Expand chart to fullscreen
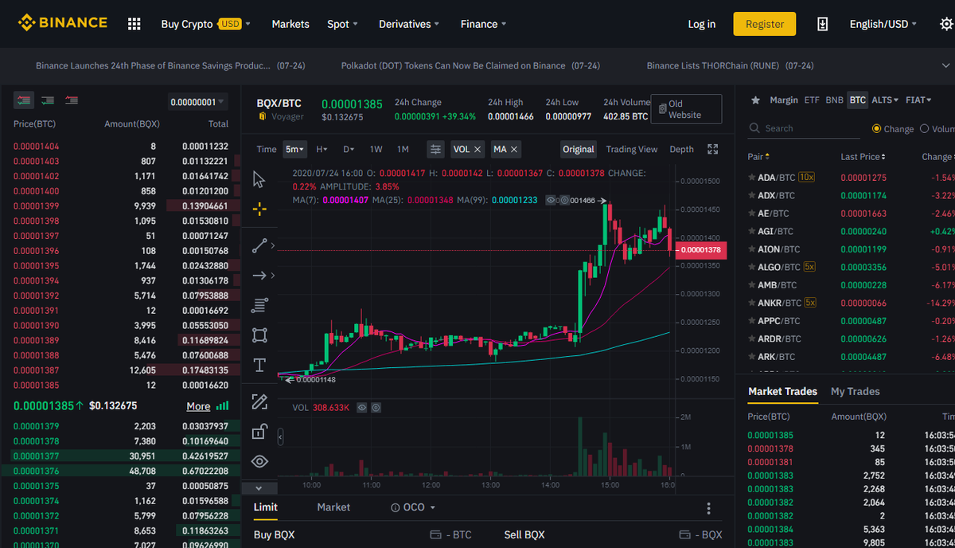Screen dimensions: 955x548 (x=713, y=149)
